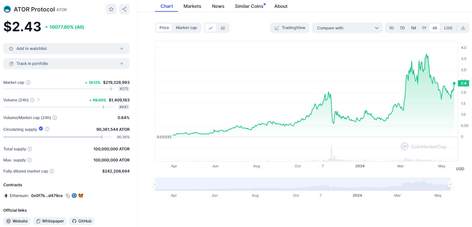Click the MetaMask fox icon
The width and height of the screenshot is (472, 227).
click(x=81, y=196)
